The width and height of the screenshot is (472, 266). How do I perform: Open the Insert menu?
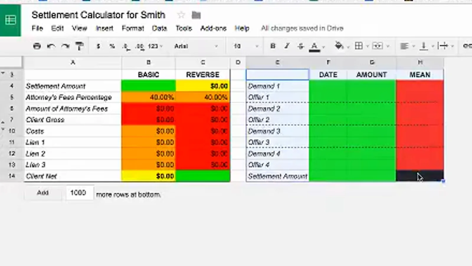(104, 28)
